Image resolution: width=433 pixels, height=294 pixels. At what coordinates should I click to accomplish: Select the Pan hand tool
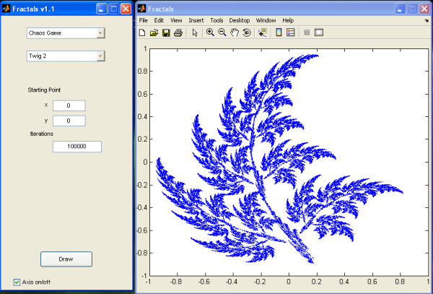(x=235, y=33)
